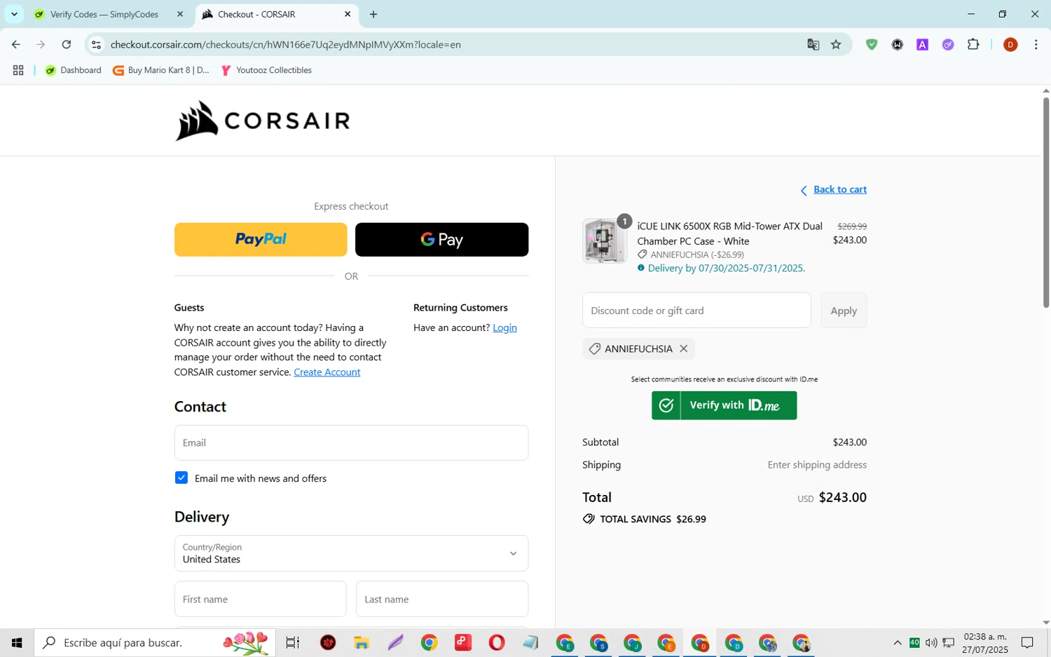Click the address bar URL

(286, 44)
